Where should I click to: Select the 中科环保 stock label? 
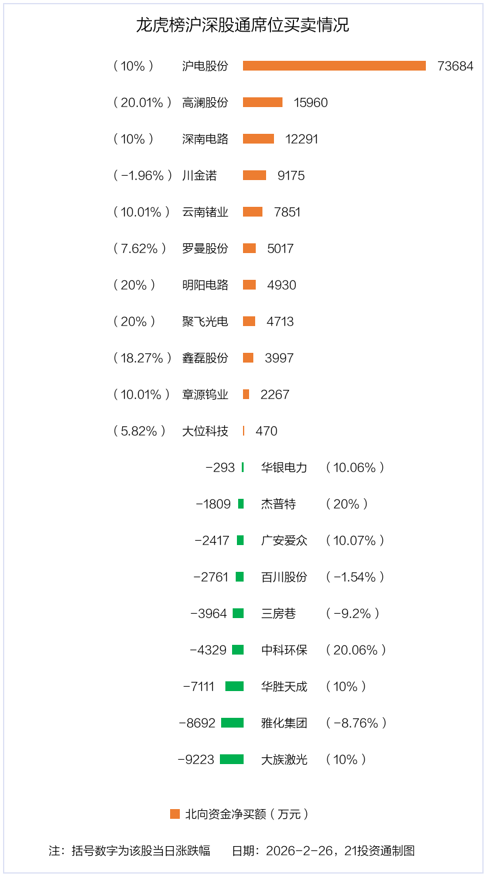coord(284,650)
